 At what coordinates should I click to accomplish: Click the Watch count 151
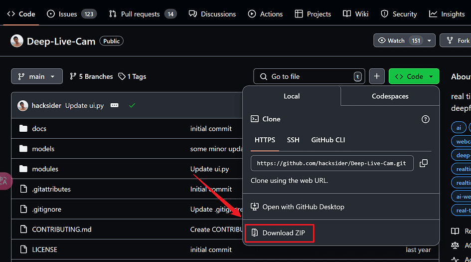[x=416, y=40]
